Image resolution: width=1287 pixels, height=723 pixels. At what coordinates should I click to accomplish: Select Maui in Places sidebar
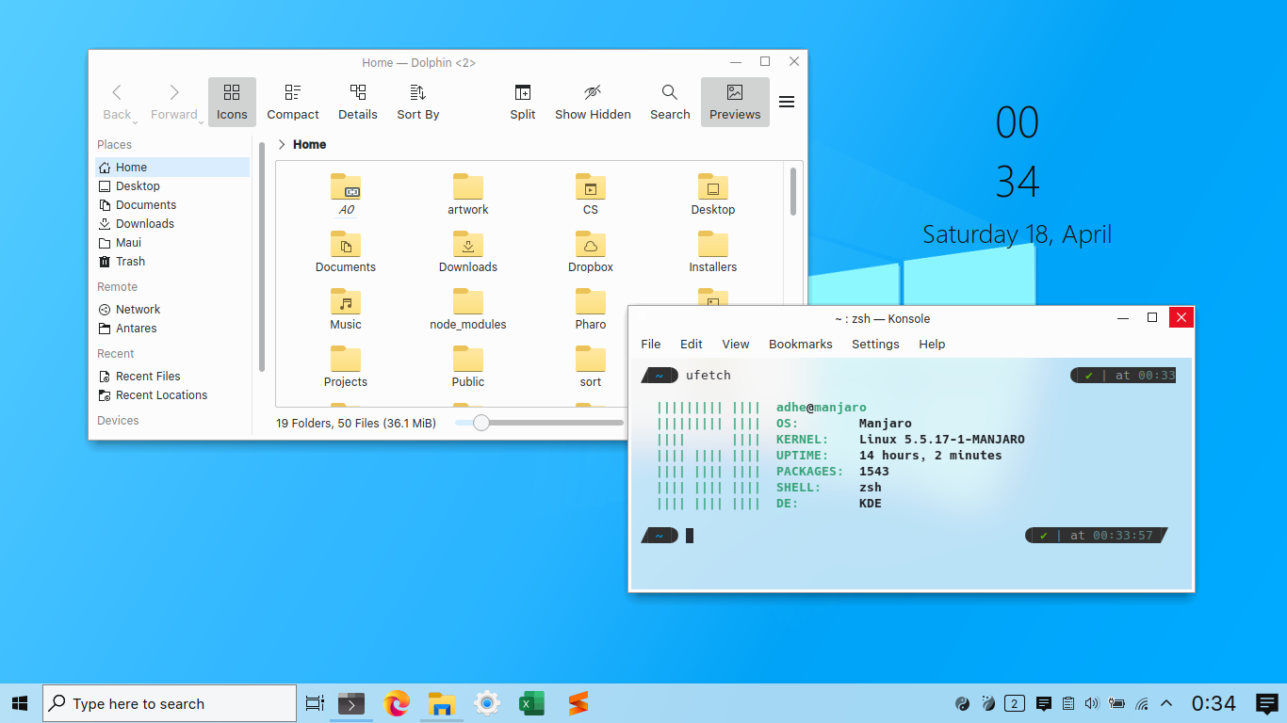pyautogui.click(x=172, y=242)
